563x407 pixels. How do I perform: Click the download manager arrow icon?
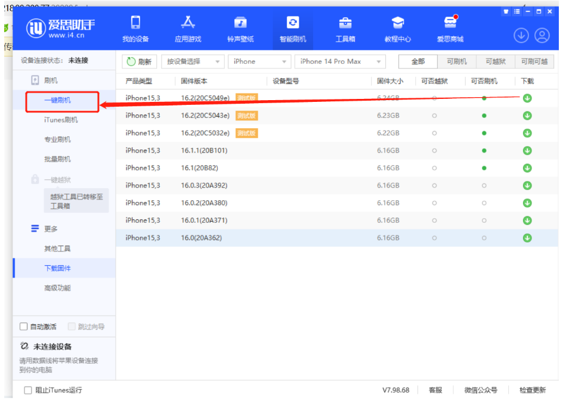coord(521,36)
